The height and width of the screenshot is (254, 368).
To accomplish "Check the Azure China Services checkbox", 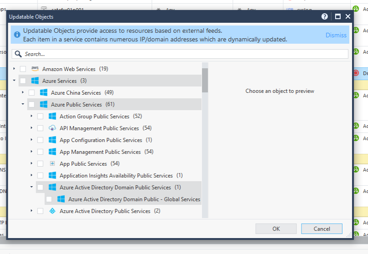I will pos(31,92).
